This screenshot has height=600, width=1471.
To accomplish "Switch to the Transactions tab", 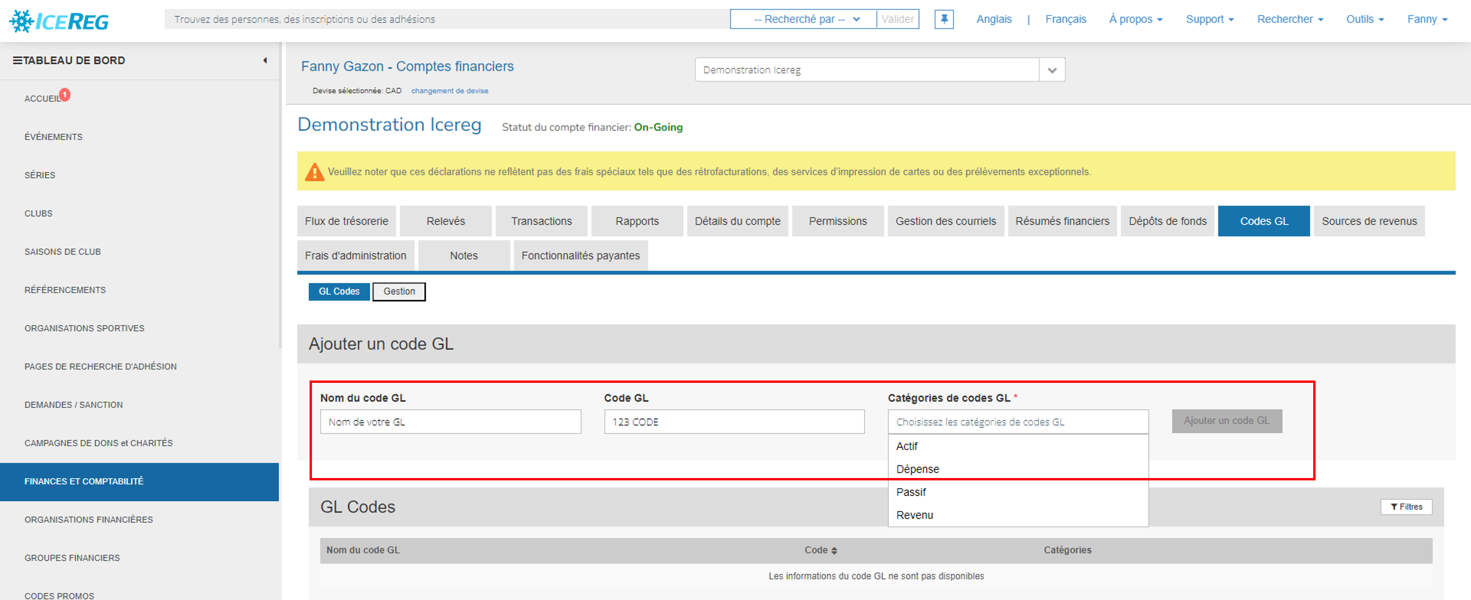I will (541, 221).
